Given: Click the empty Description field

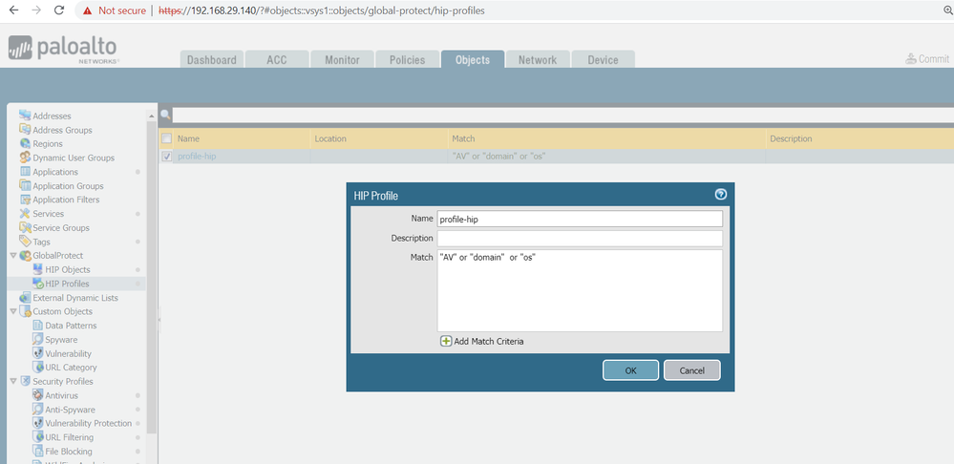Looking at the screenshot, I should pos(580,239).
